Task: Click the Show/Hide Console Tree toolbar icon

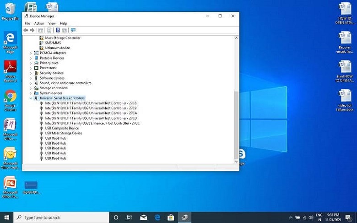Action: 41,30
